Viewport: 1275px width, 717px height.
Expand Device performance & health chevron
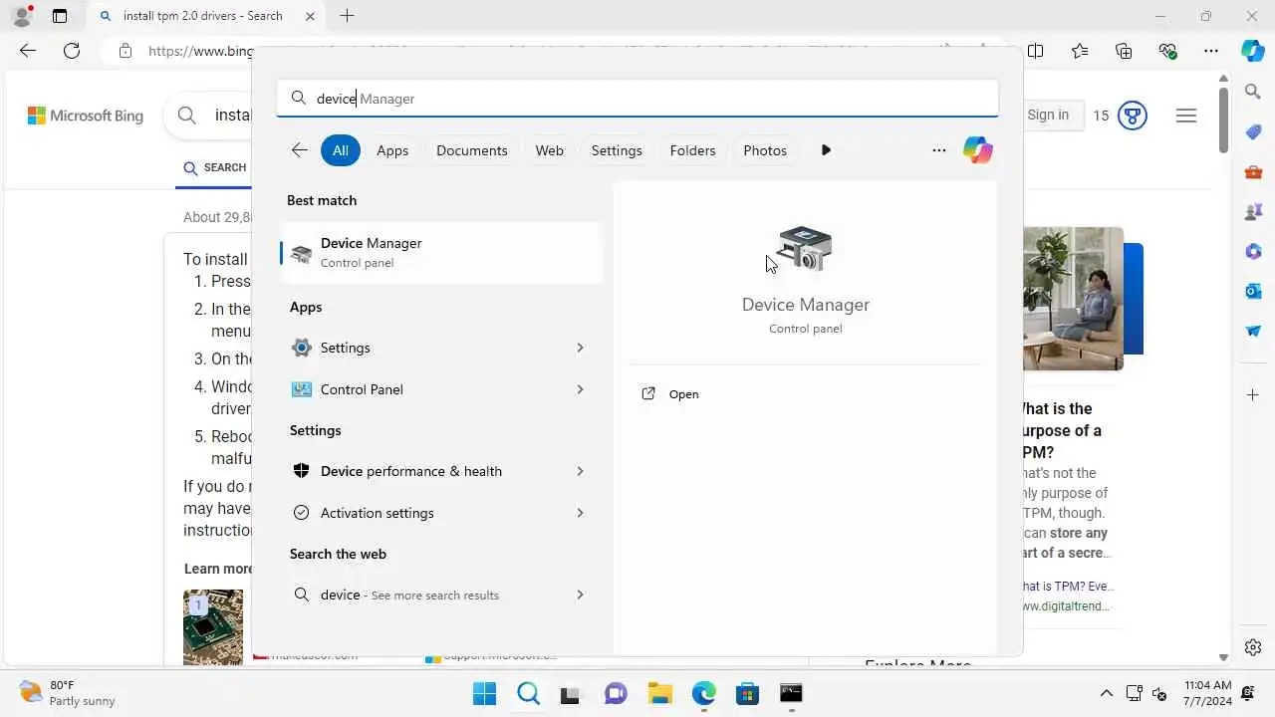580,471
